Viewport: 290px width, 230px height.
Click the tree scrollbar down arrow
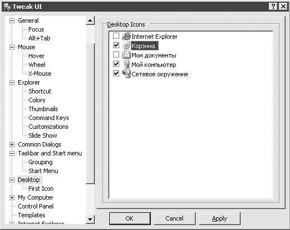90,219
